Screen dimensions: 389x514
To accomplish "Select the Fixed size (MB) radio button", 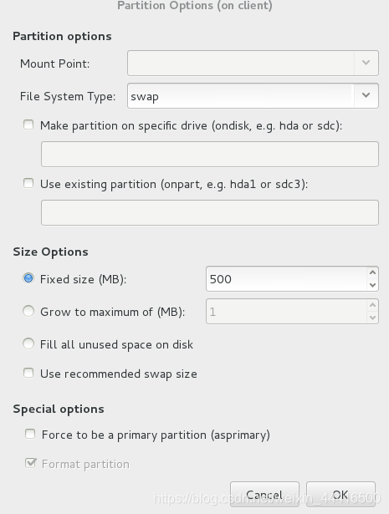I will coord(28,278).
